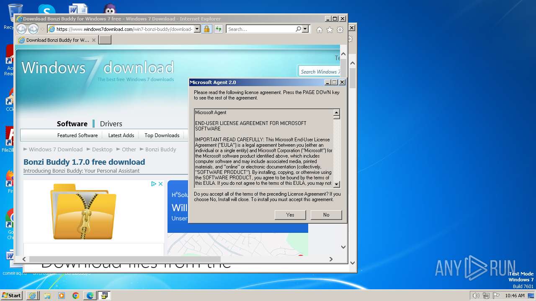The width and height of the screenshot is (536, 301).
Task: Expand the address bar URL dropdown
Action: [x=197, y=29]
